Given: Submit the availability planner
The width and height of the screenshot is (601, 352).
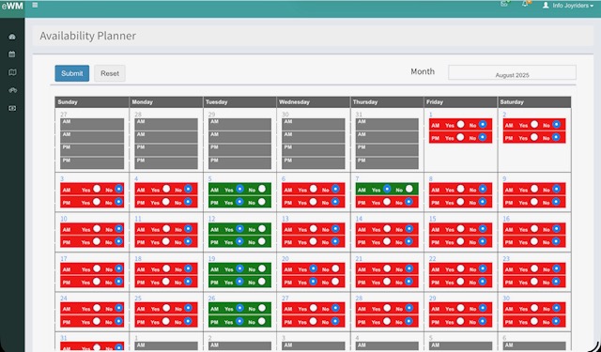Looking at the screenshot, I should pyautogui.click(x=72, y=73).
